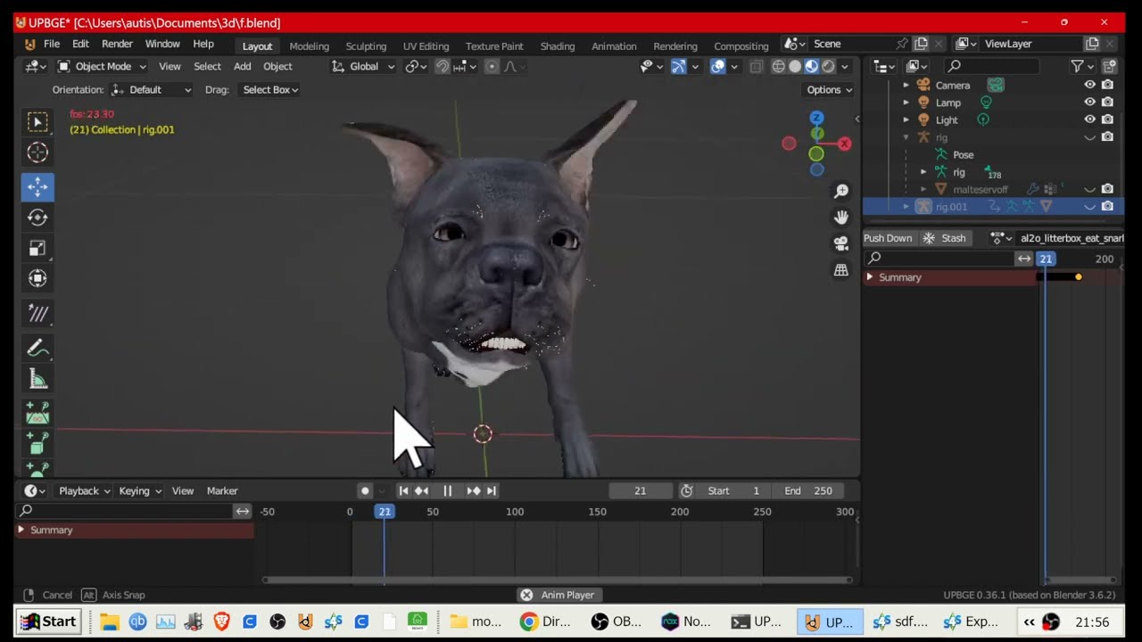
Task: Open the Add menu in viewport header
Action: [x=242, y=66]
